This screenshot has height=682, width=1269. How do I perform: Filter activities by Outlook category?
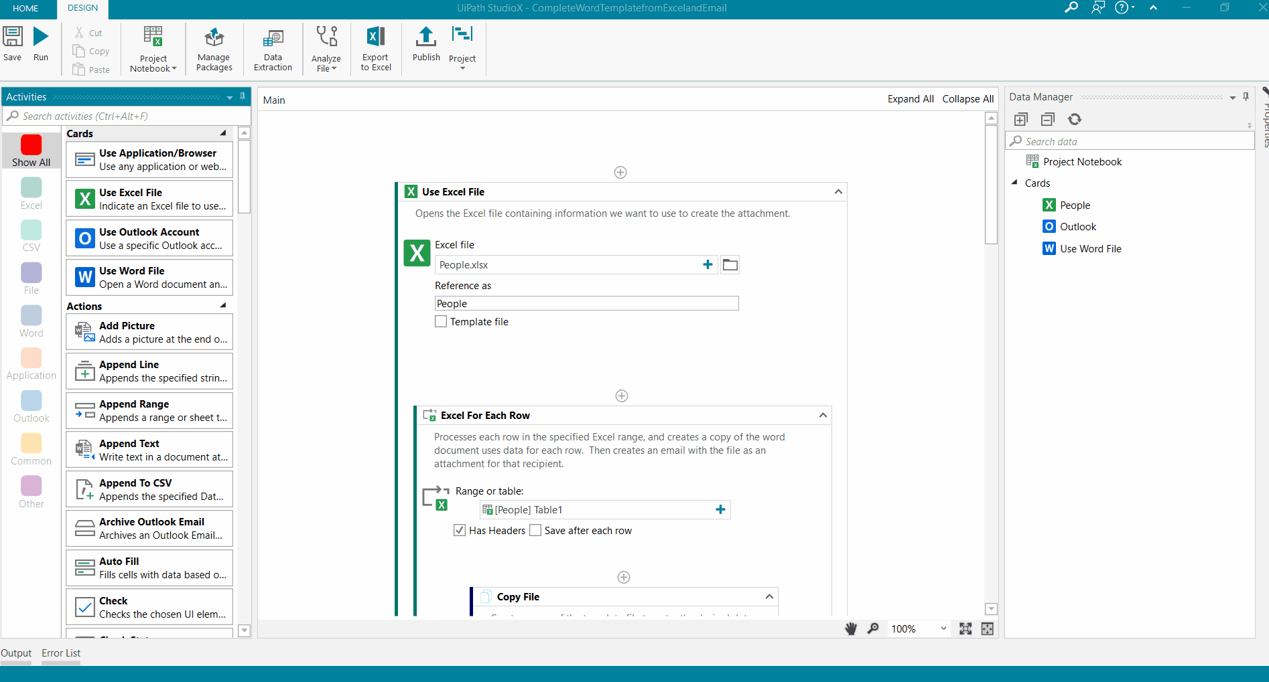(31, 407)
